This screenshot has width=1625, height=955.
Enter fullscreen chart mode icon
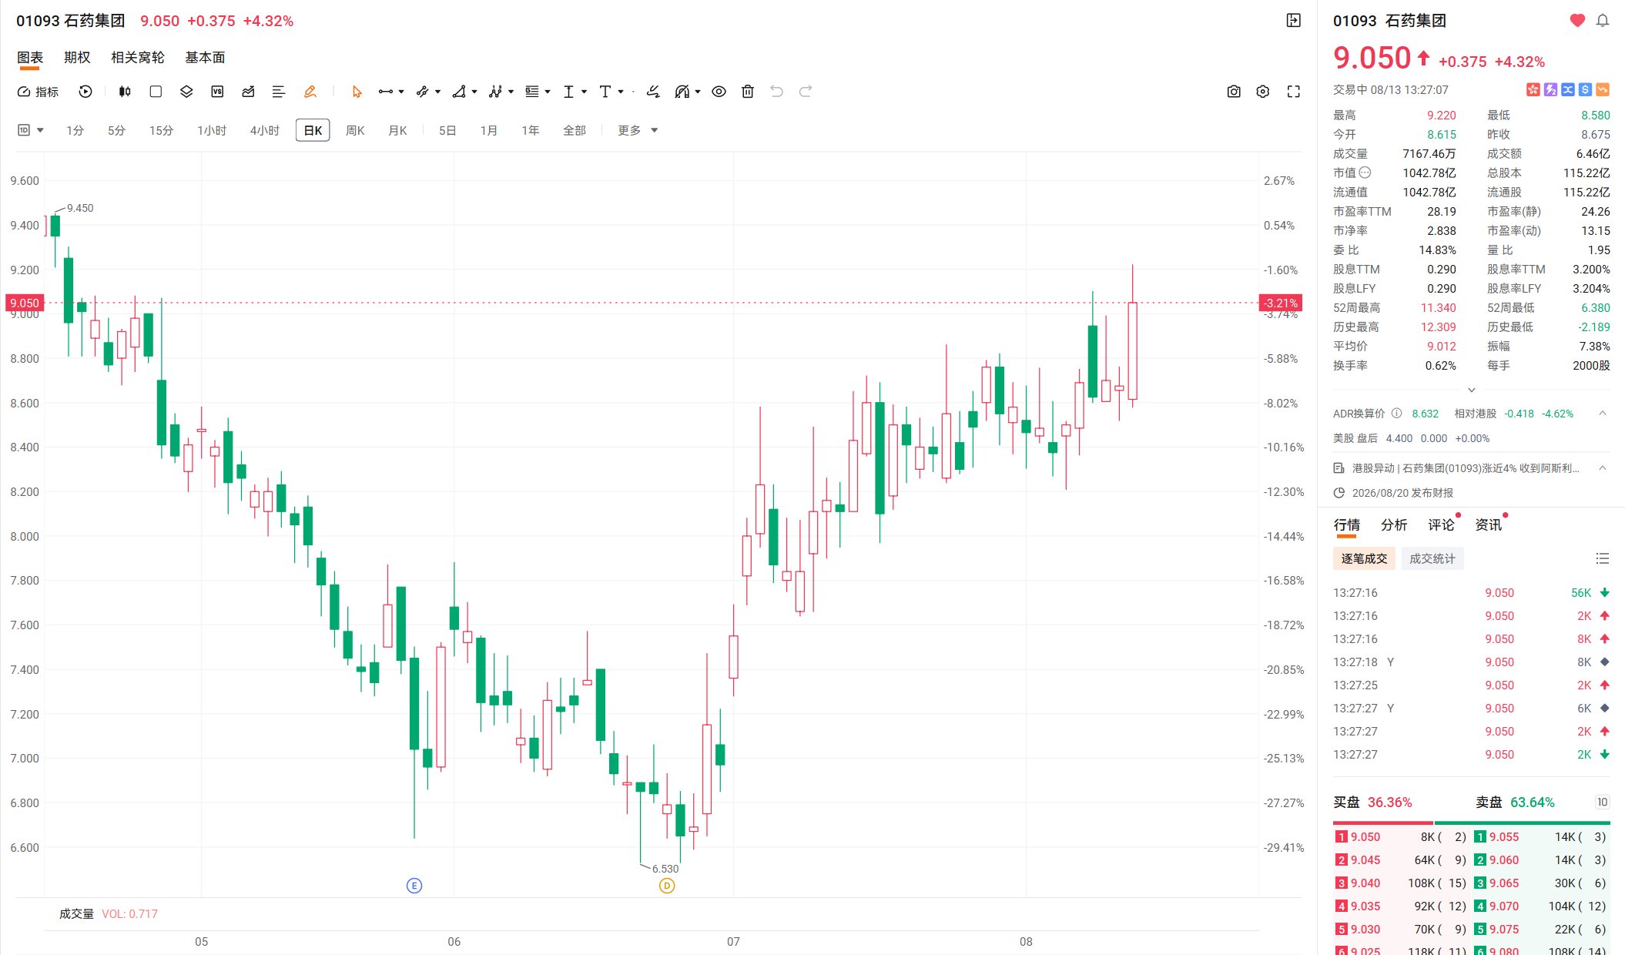(1294, 92)
